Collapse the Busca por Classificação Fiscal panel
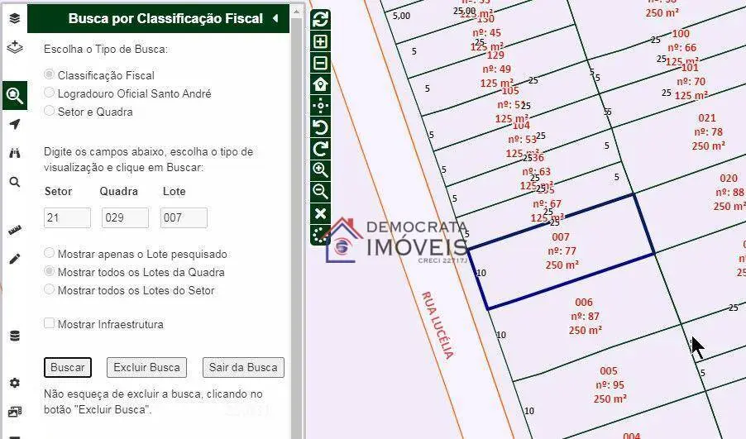 tap(275, 18)
